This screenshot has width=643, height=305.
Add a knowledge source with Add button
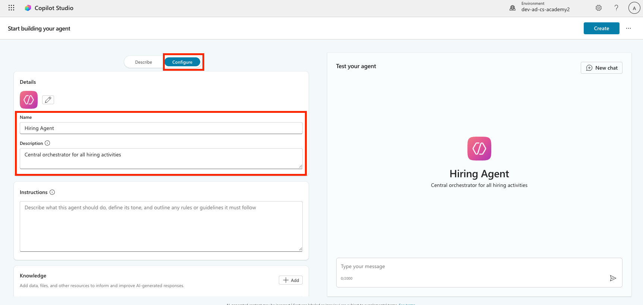291,280
